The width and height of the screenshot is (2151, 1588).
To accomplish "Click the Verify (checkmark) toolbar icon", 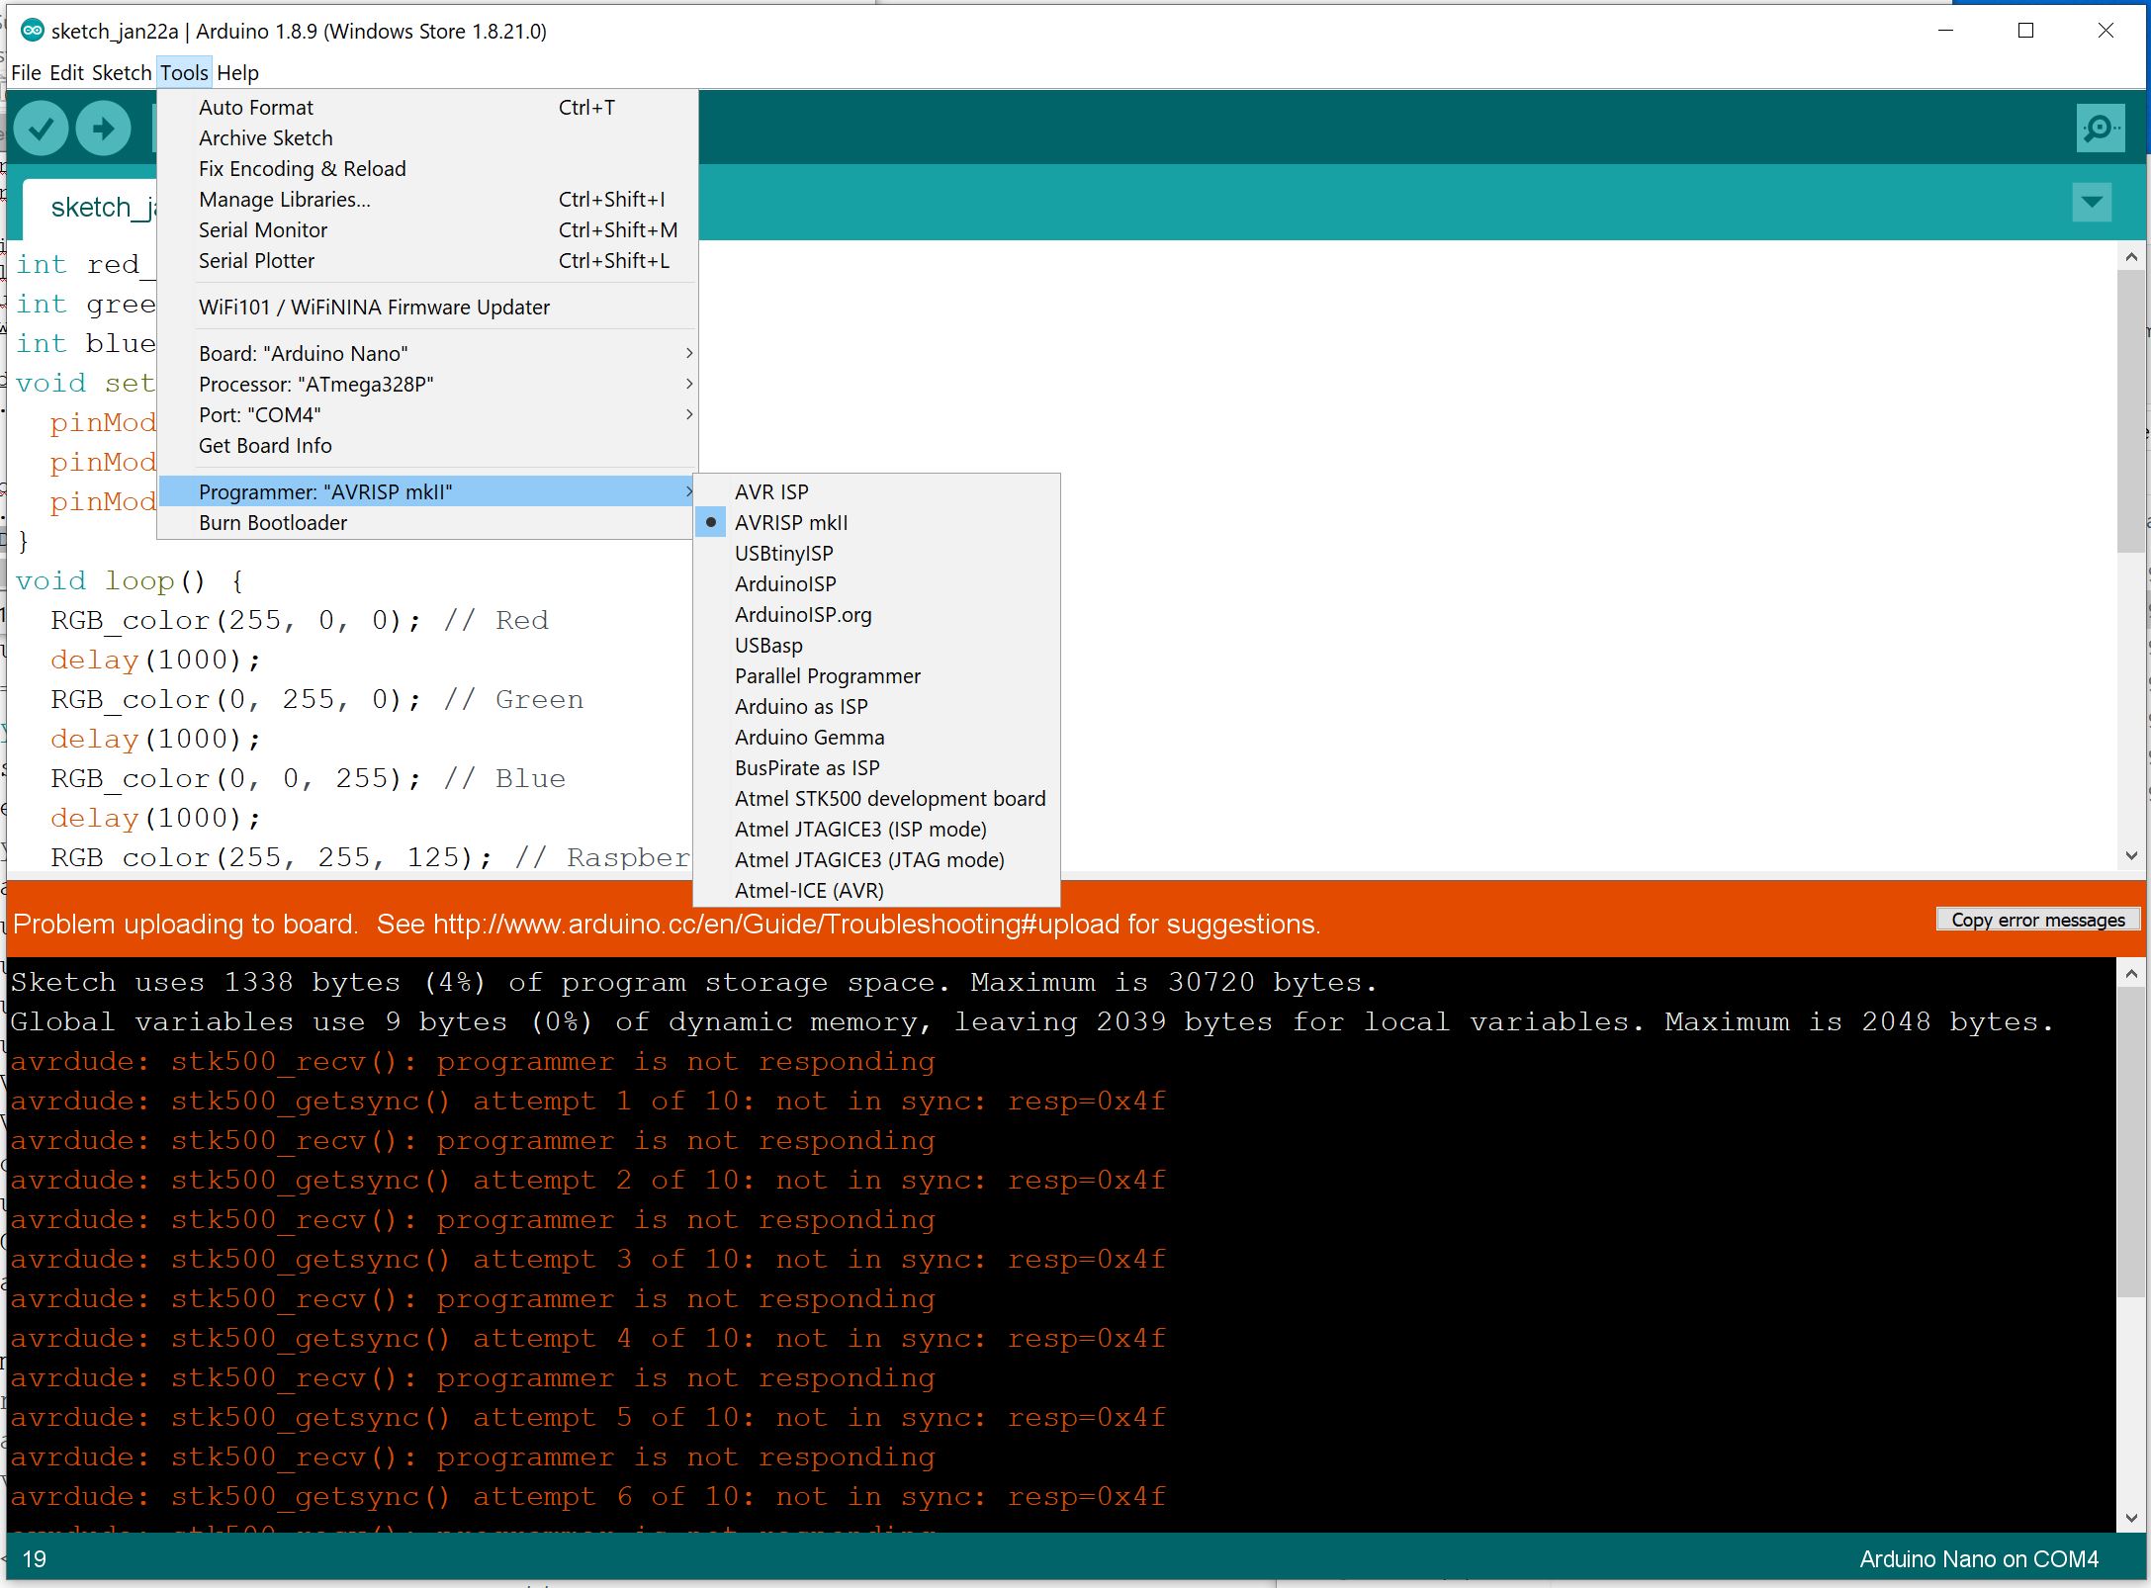I will point(41,127).
